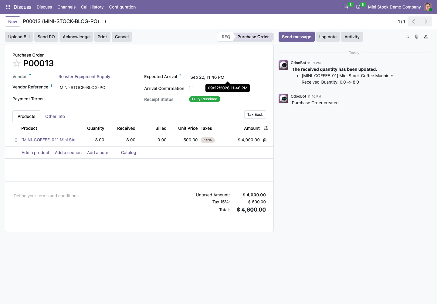The height and width of the screenshot is (304, 437).
Task: Click Send message in chatter
Action: (296, 37)
